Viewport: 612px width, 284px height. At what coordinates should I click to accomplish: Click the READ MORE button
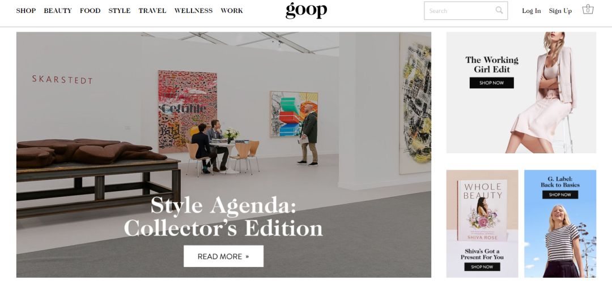point(224,256)
